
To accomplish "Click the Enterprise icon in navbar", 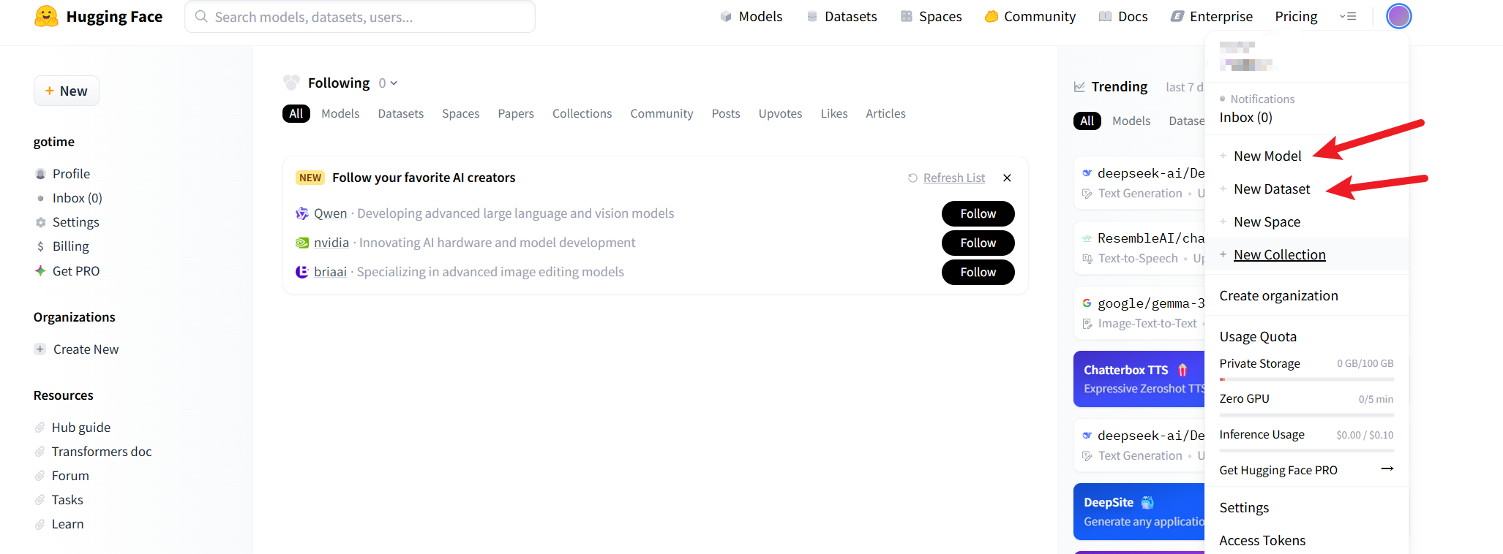I will pos(1177,16).
